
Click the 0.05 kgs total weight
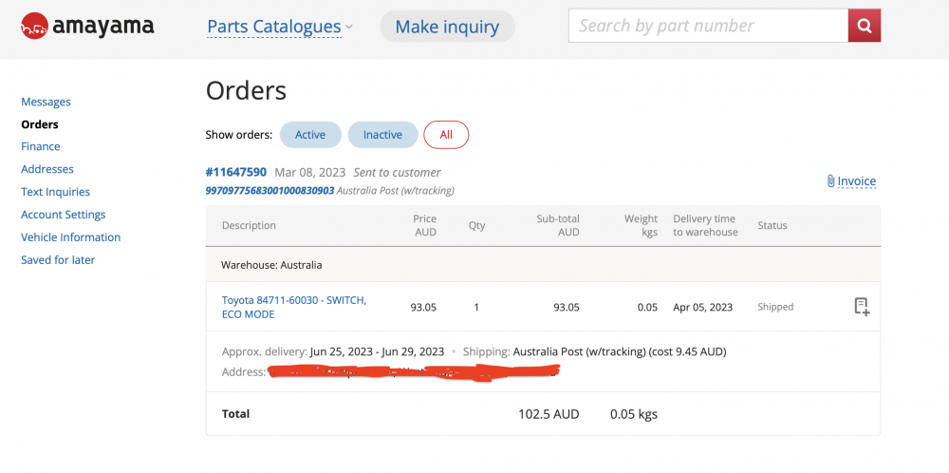[634, 414]
